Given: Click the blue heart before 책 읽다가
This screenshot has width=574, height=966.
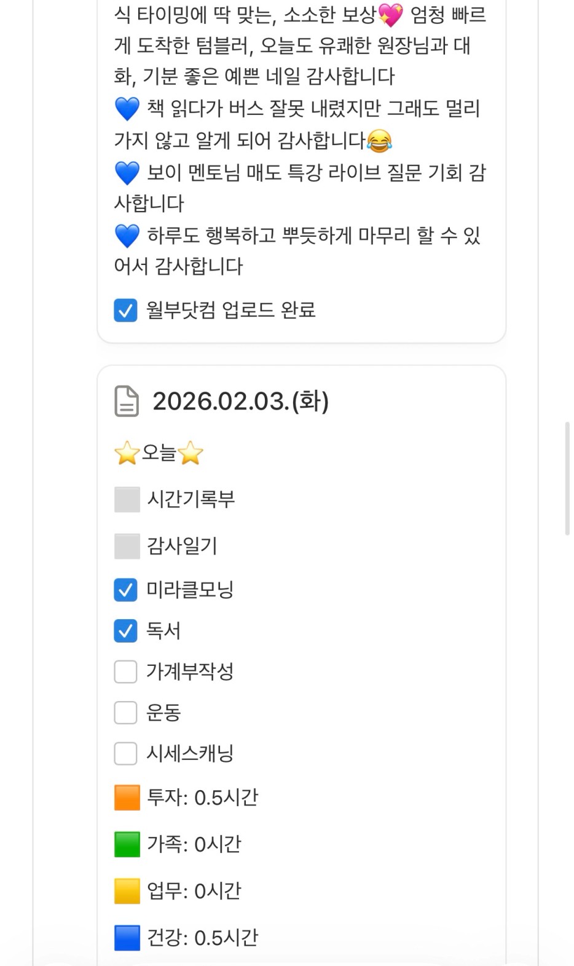Looking at the screenshot, I should (x=127, y=109).
